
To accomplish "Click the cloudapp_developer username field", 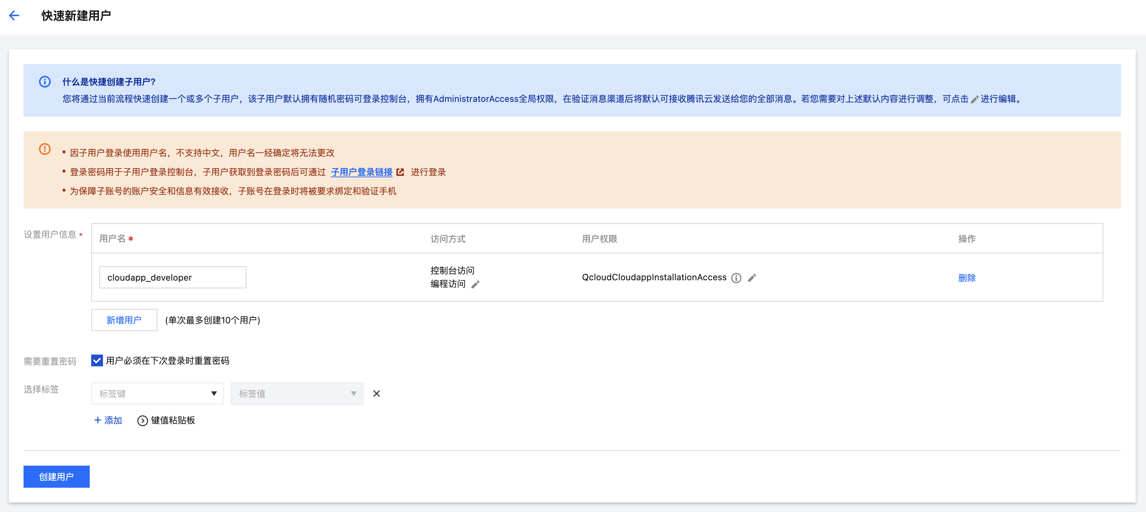I will 172,278.
